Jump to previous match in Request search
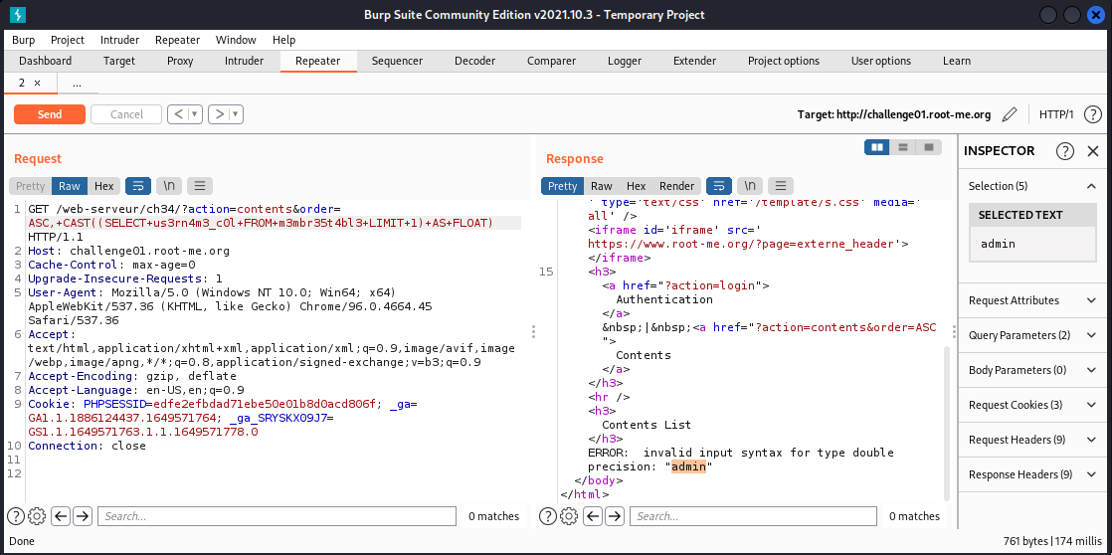This screenshot has width=1112, height=555. (61, 516)
